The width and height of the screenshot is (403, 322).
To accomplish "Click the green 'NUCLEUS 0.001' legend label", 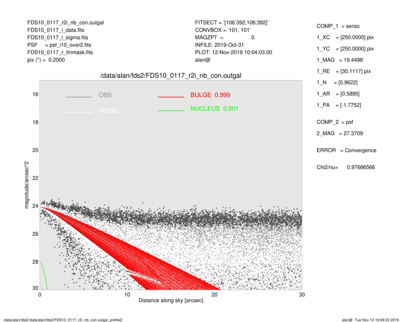I will point(214,109).
